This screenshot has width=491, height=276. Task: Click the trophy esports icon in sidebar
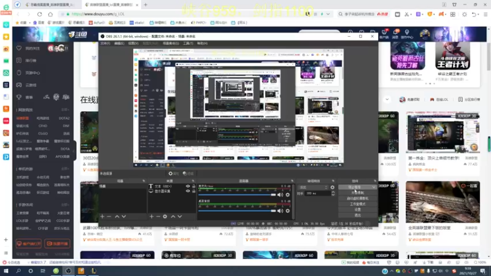[x=19, y=97]
